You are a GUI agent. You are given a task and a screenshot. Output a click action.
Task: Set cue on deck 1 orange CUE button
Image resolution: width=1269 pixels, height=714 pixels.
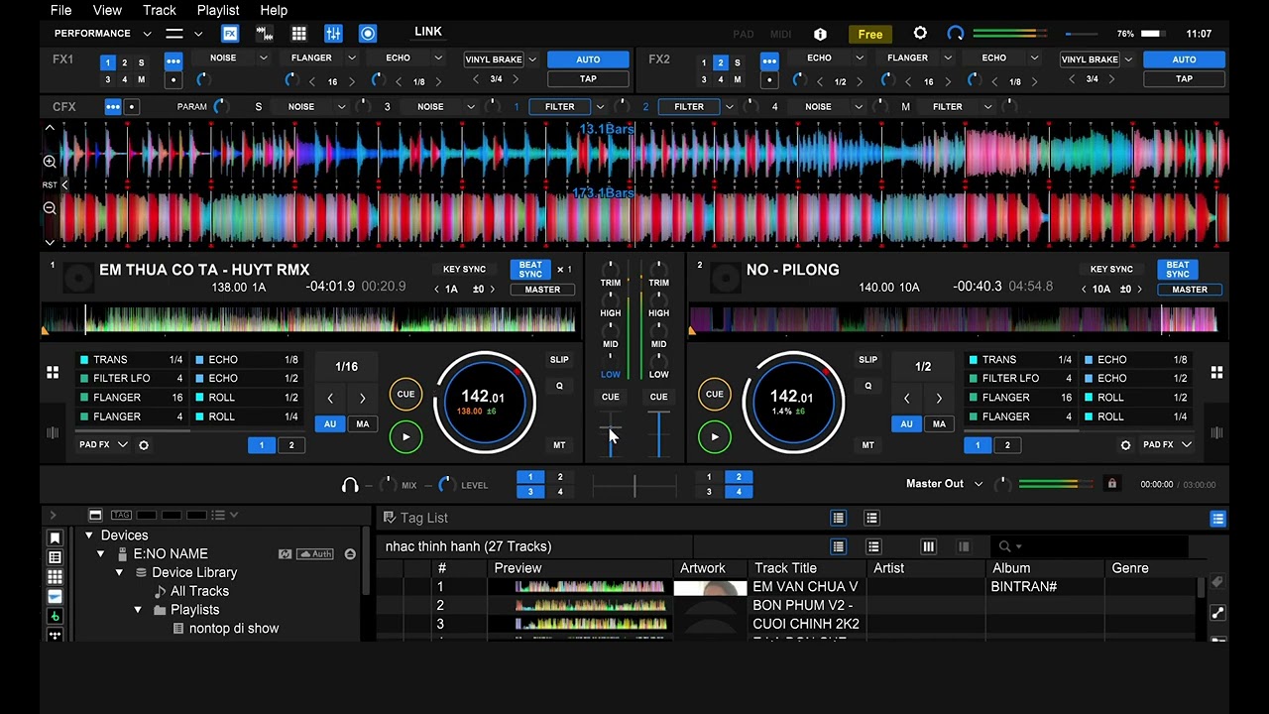click(405, 394)
